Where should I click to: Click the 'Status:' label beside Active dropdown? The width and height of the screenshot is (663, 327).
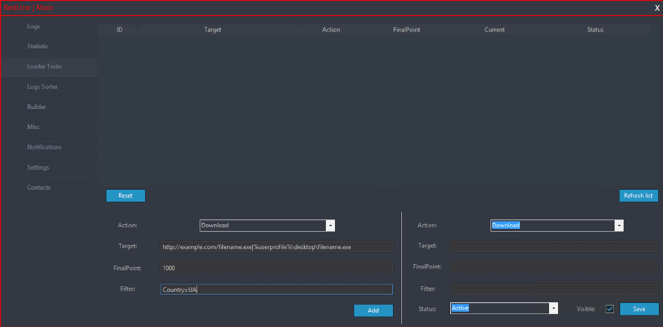pos(427,309)
